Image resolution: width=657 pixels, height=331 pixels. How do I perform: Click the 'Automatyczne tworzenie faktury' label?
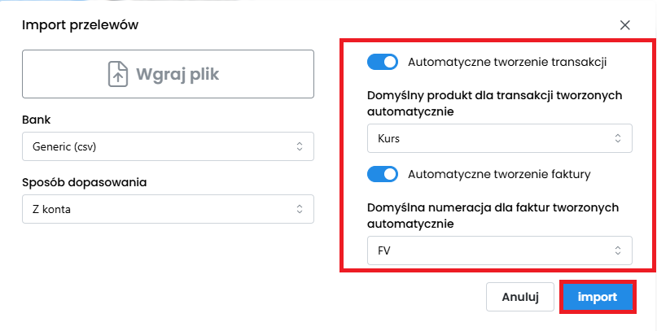498,173
